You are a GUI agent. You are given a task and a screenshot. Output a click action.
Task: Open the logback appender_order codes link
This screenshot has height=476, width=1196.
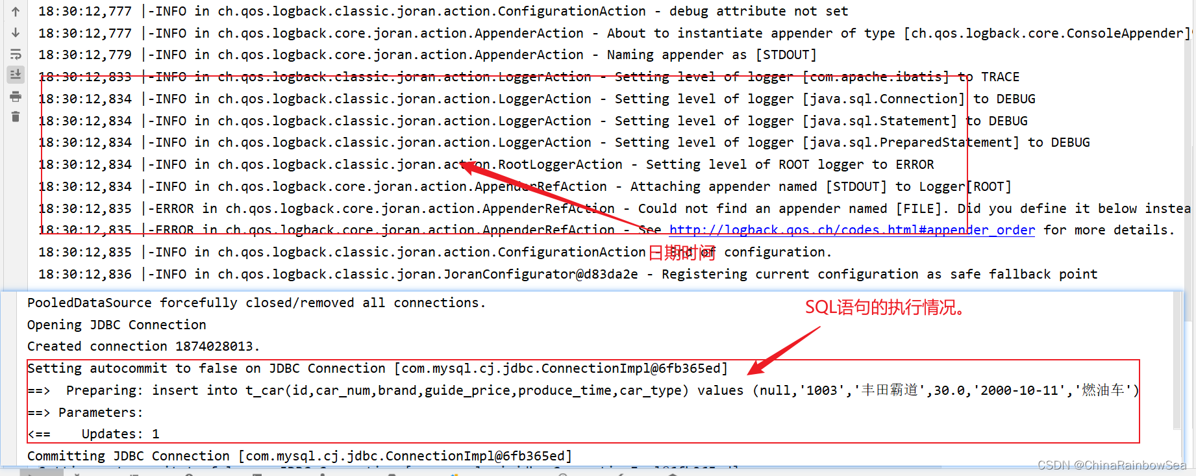[x=852, y=230]
